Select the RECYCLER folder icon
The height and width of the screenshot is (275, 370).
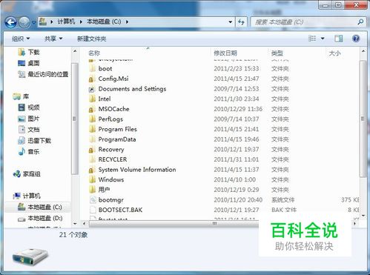tap(92, 159)
